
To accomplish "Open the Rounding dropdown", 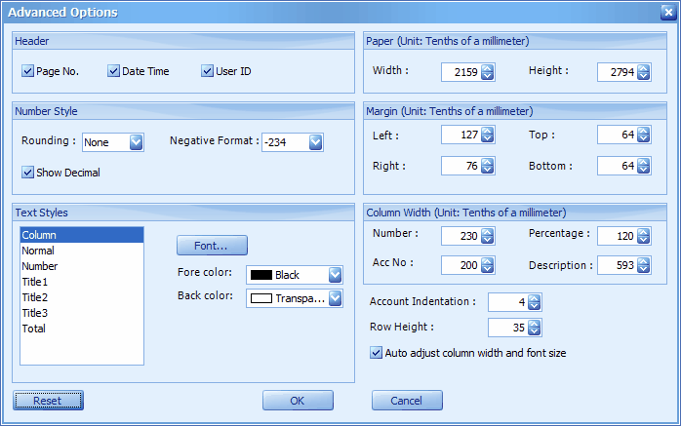I will pos(136,142).
